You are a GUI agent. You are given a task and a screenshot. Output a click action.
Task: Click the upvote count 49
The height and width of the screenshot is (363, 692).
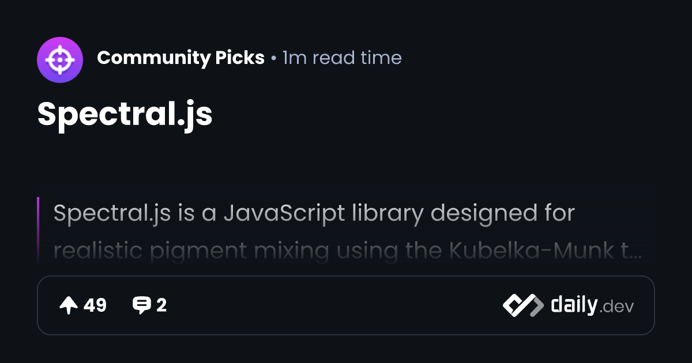95,305
